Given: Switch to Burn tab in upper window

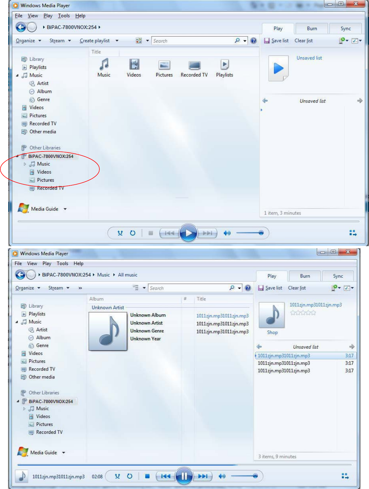Looking at the screenshot, I should (x=312, y=28).
